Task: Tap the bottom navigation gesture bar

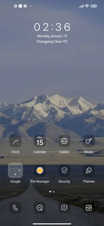Action: [x=52, y=224]
